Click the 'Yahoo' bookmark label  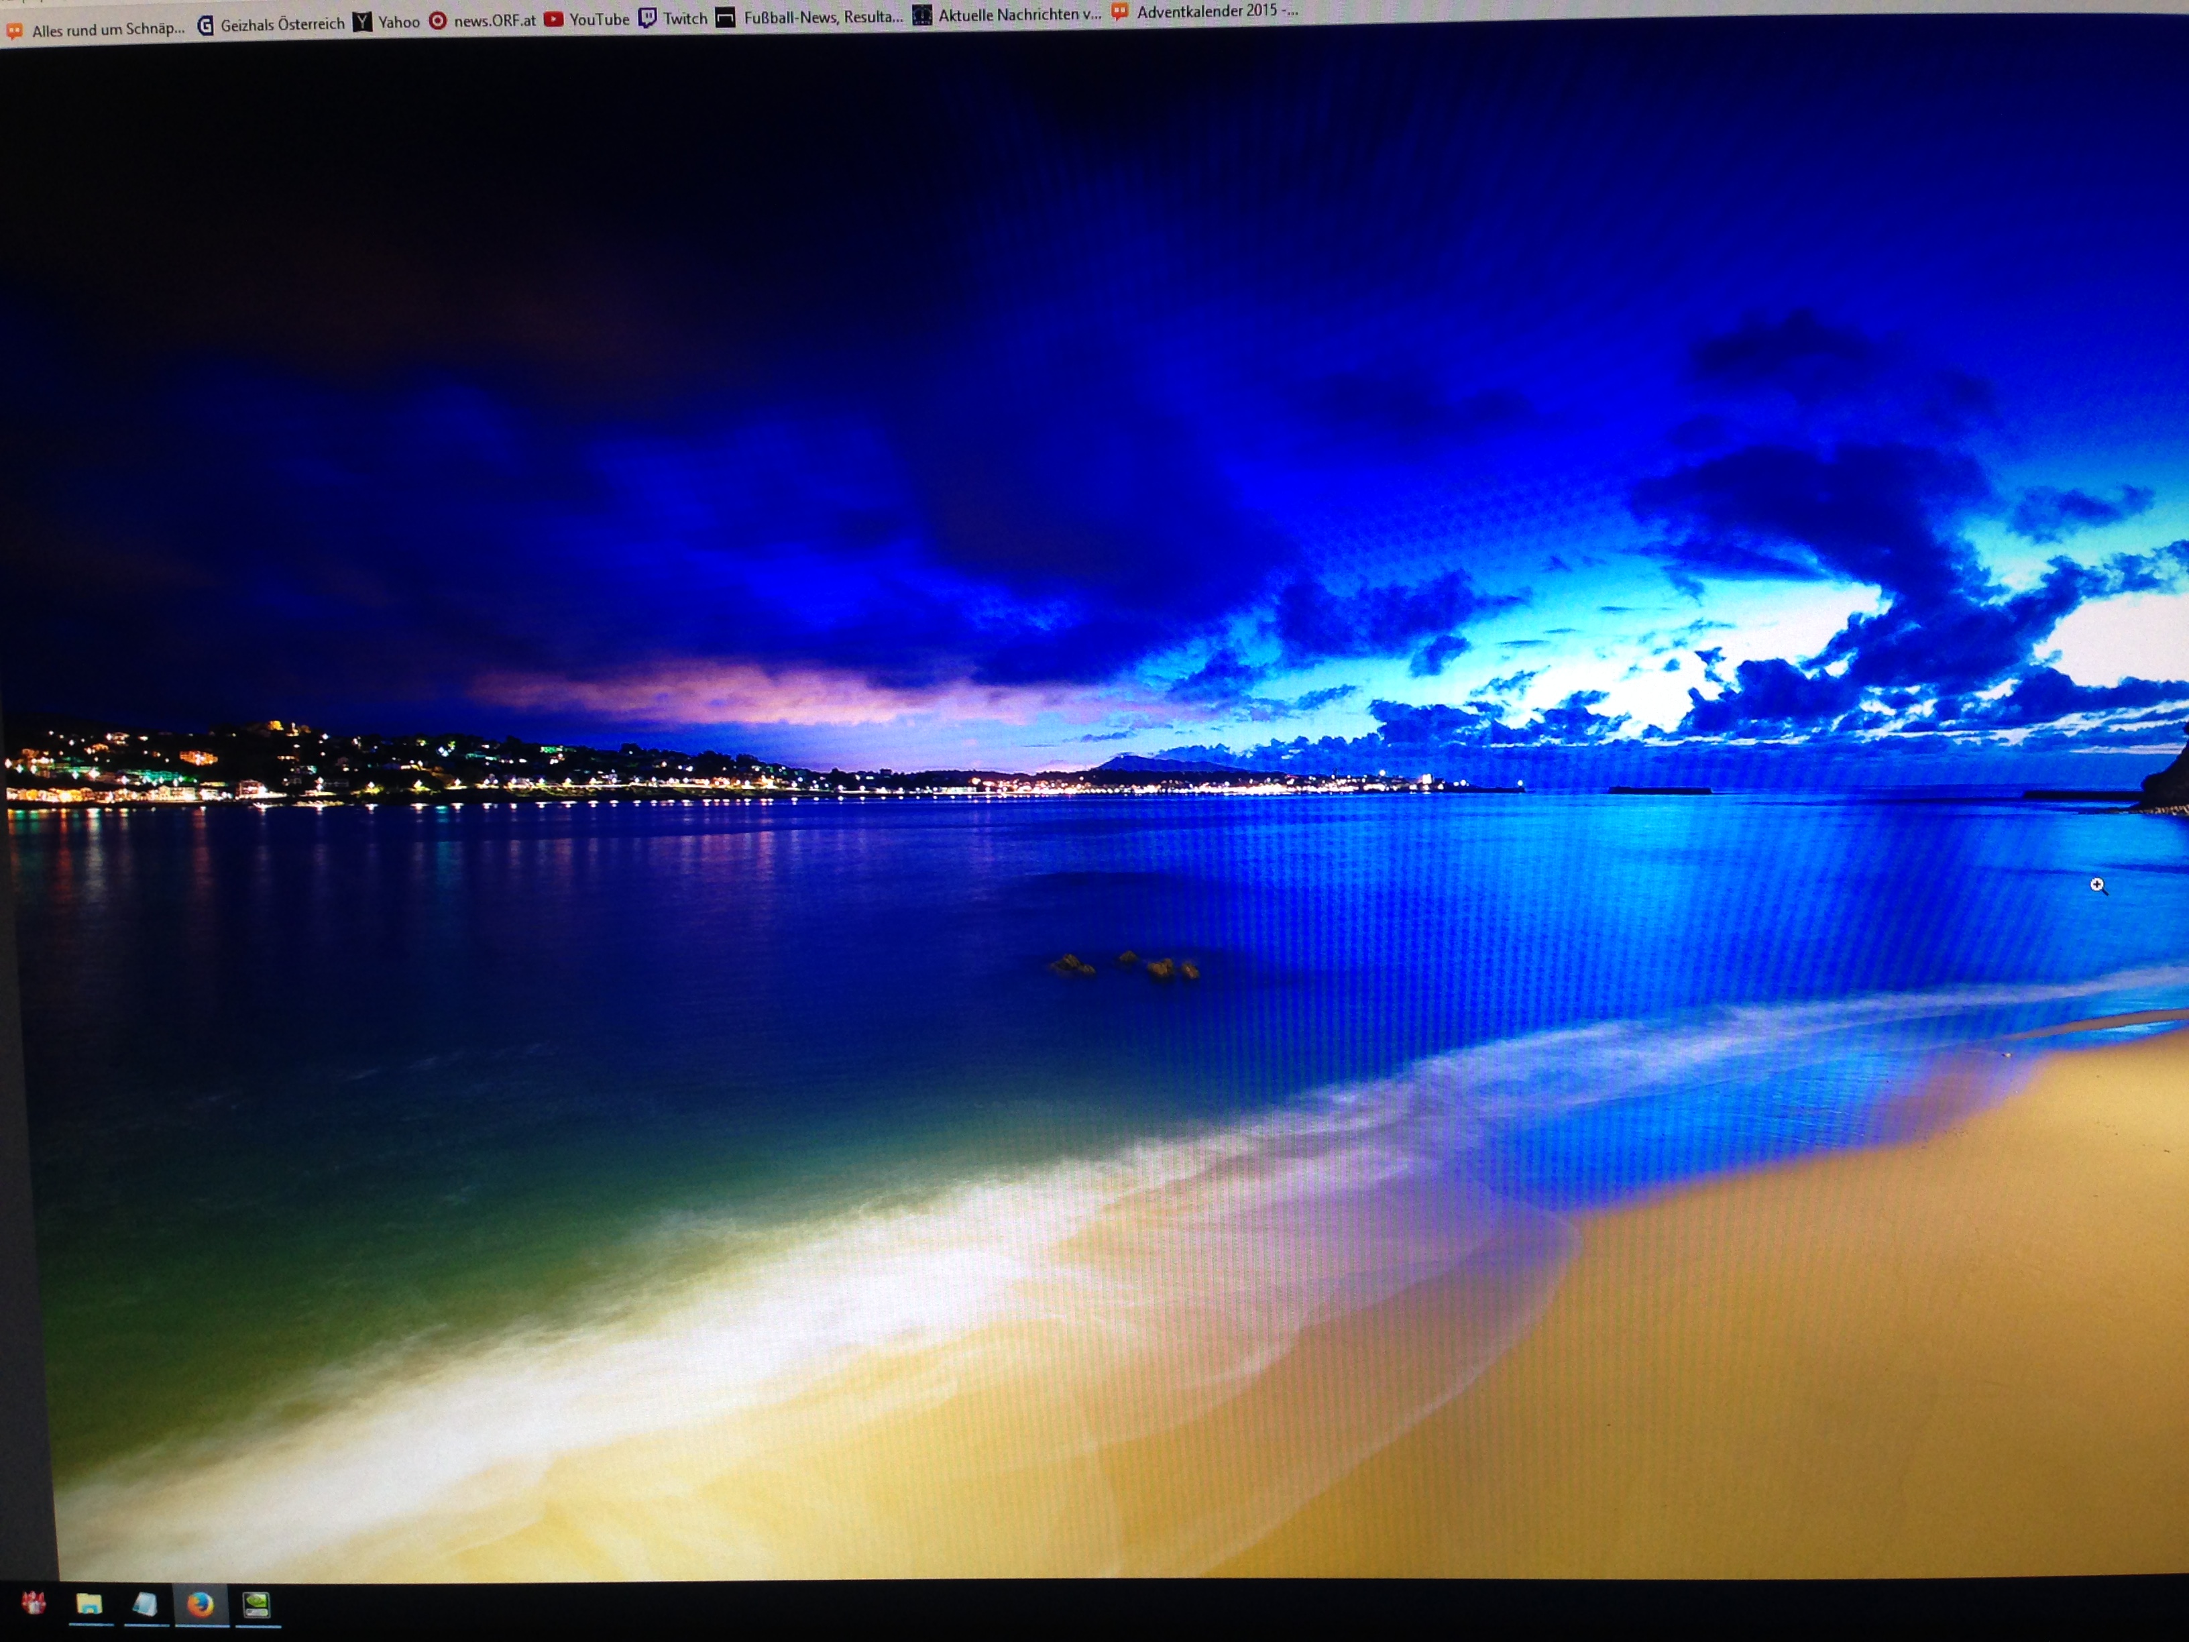(399, 21)
